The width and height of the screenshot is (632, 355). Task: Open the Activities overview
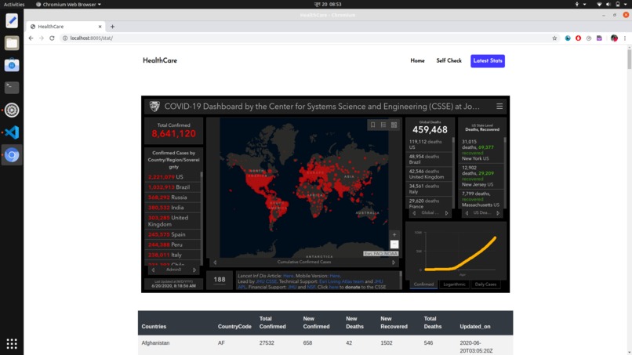click(x=14, y=5)
